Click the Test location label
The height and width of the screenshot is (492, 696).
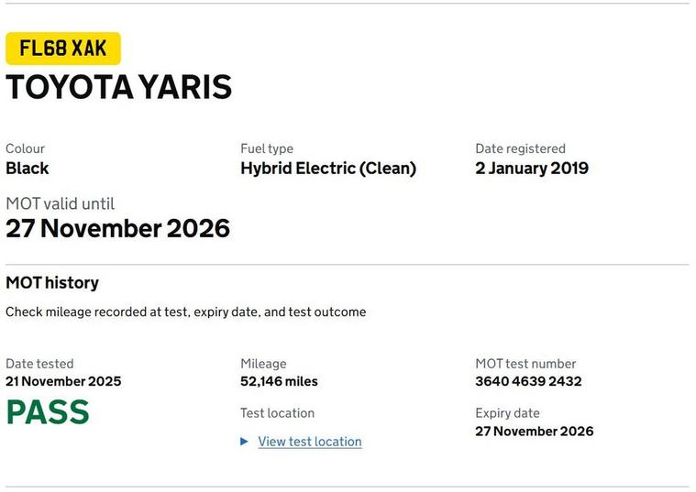coord(278,413)
